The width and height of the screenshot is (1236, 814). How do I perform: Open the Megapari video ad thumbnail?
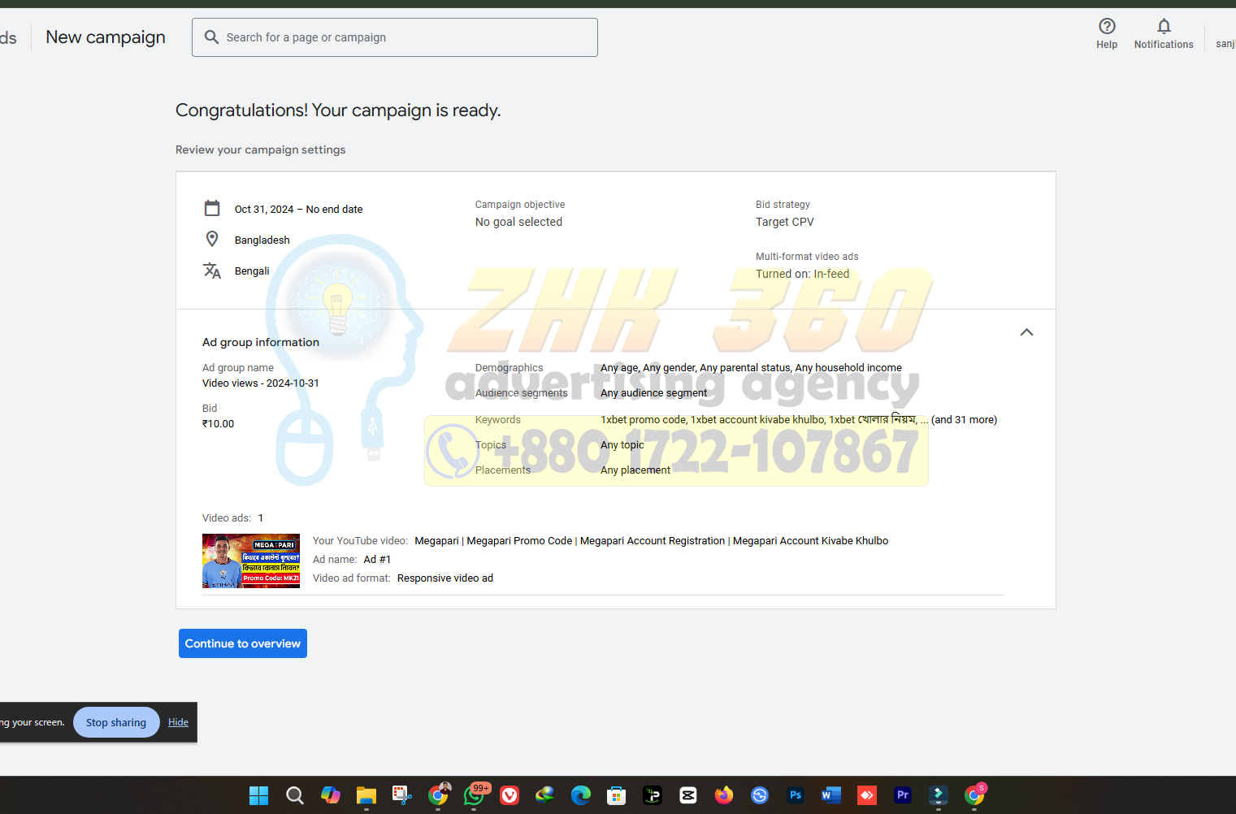point(251,561)
